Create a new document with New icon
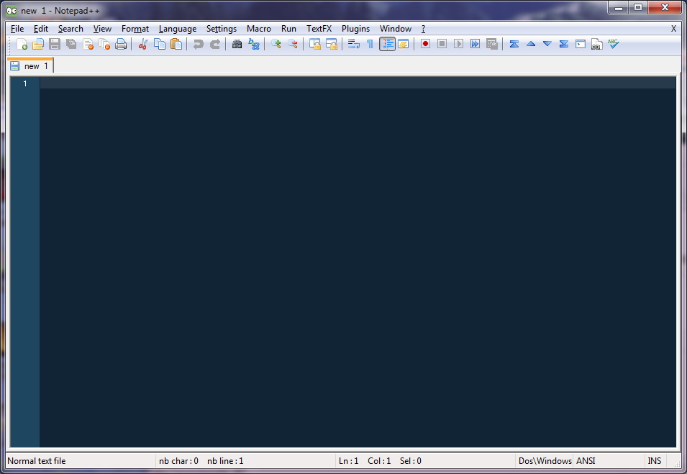 [x=22, y=44]
